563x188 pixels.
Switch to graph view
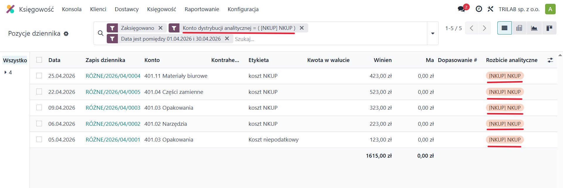[534, 28]
